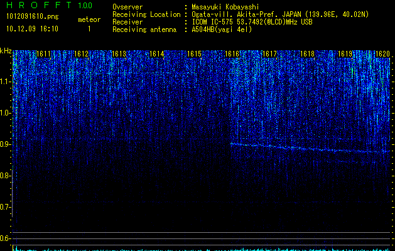Viewport: 395px width, 251px height.
Task: Click the 1612 time marker
Action: coord(81,54)
